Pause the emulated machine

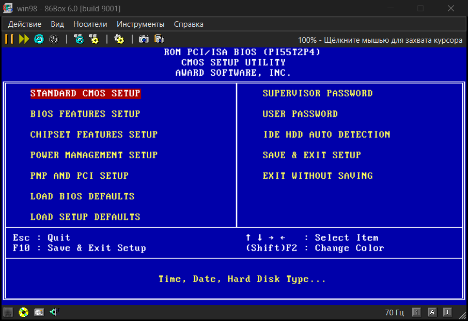coord(9,39)
